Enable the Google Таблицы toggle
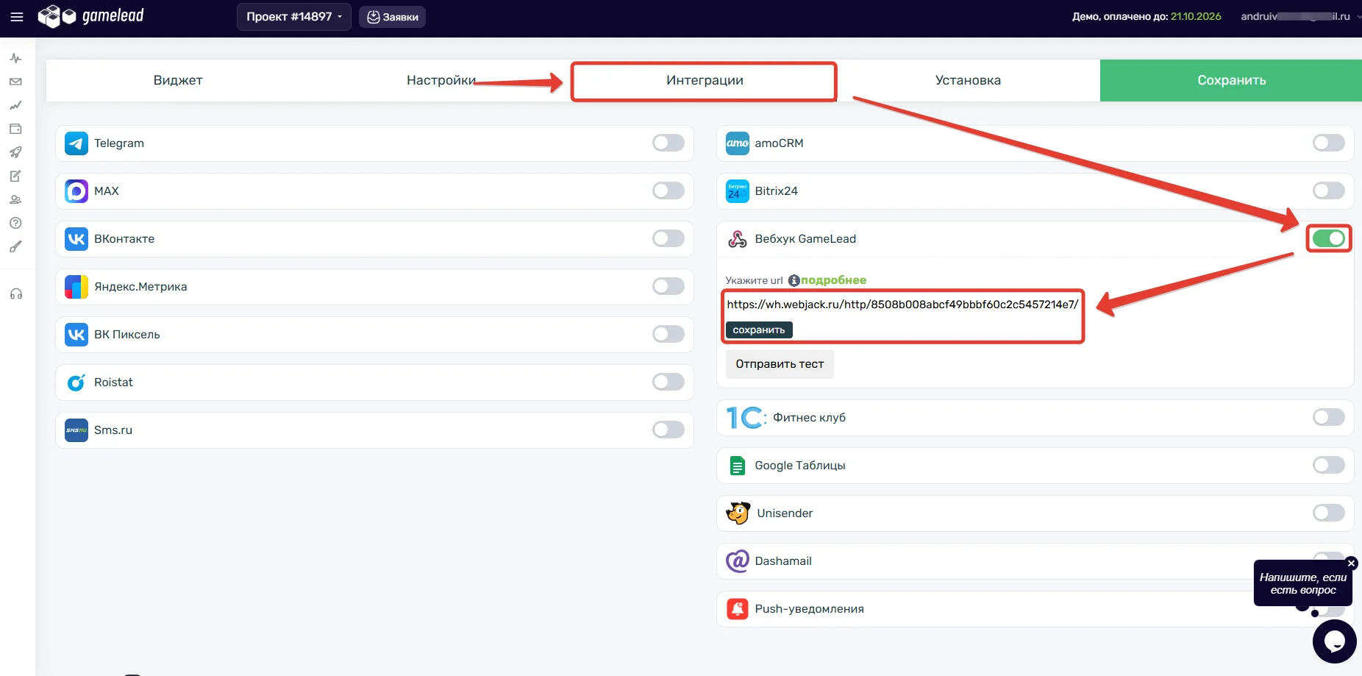Image resolution: width=1362 pixels, height=676 pixels. point(1329,465)
